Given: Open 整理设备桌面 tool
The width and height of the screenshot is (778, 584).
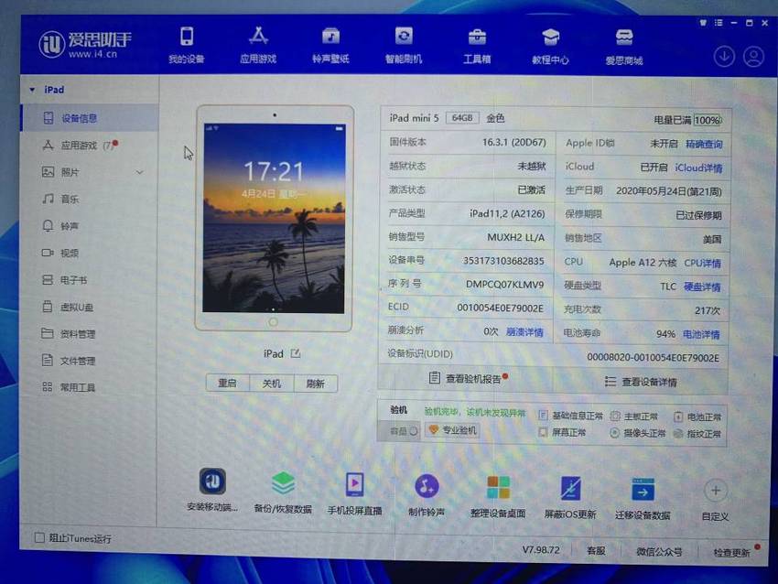Looking at the screenshot, I should point(498,496).
